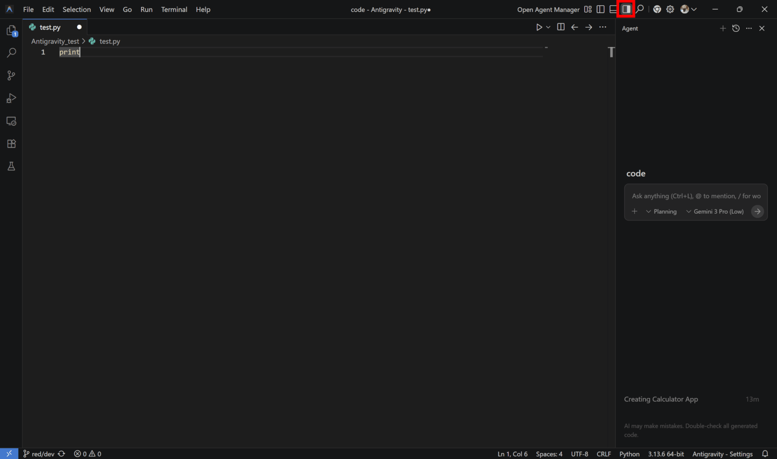Open the Terminal menu
777x459 pixels.
[x=174, y=9]
